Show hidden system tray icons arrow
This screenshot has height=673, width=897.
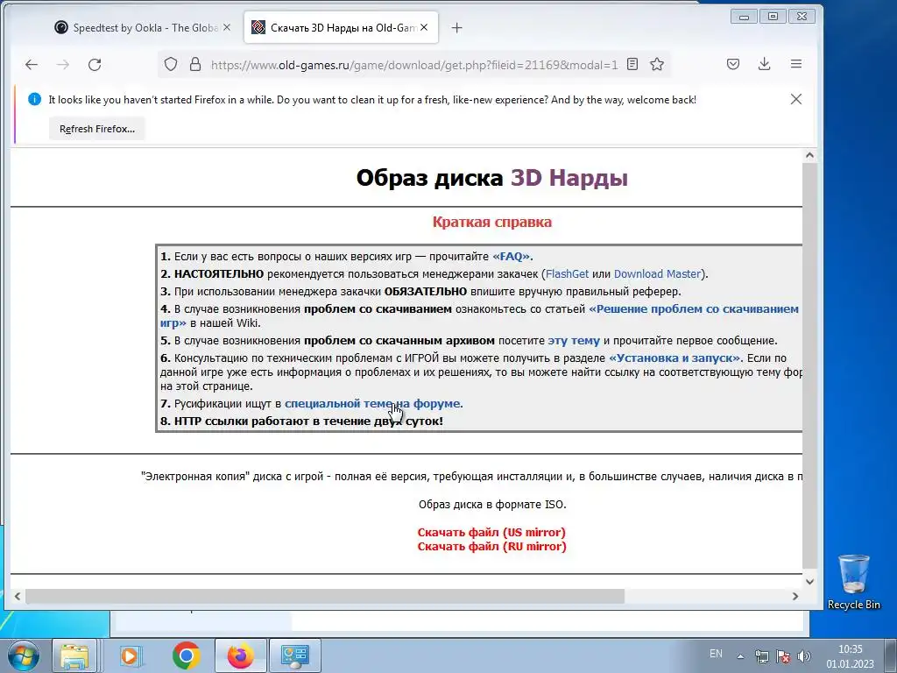pyautogui.click(x=740, y=656)
